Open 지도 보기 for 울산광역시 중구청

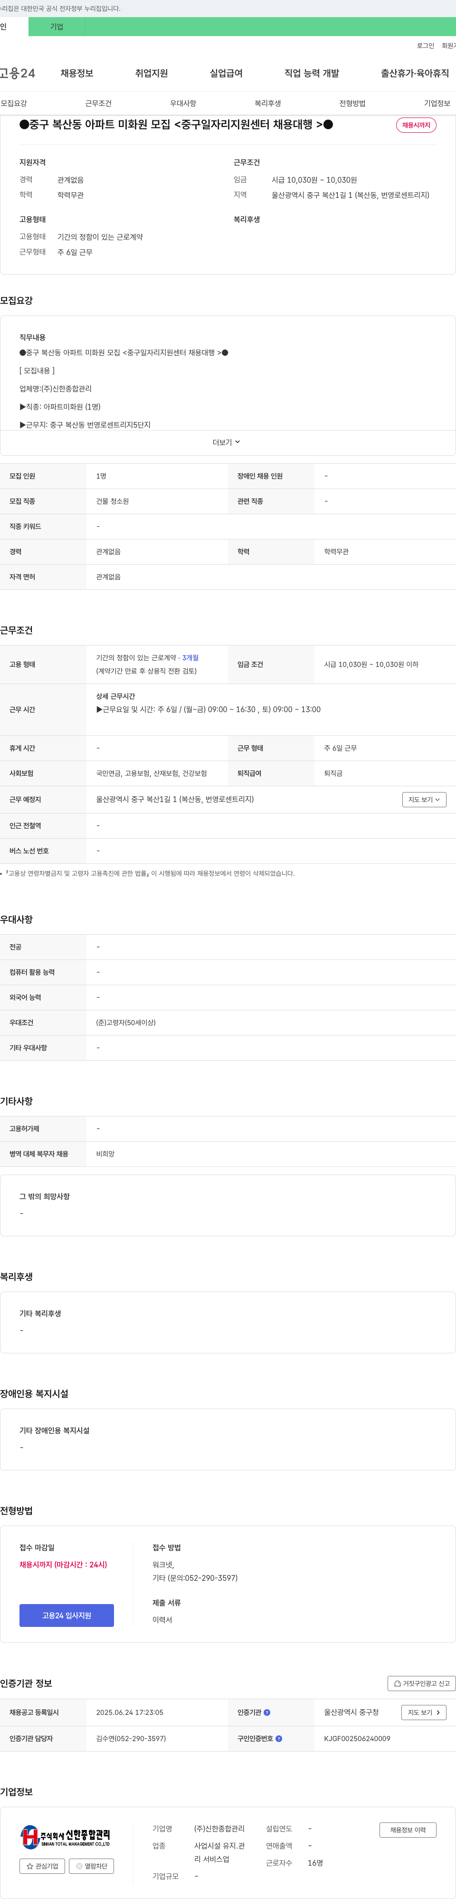424,1713
